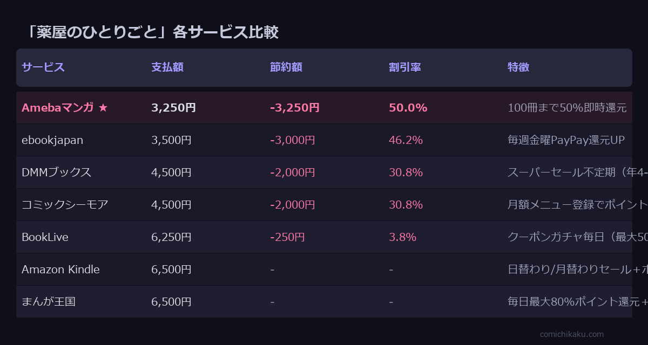Select the -3,250円 savings amount
This screenshot has width=648, height=345.
pyautogui.click(x=294, y=108)
